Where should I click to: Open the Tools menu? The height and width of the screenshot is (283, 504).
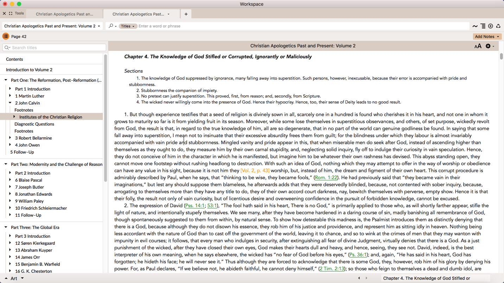(x=19, y=13)
